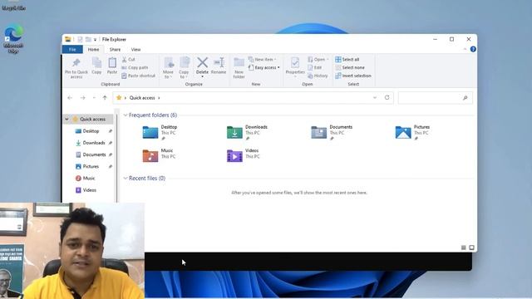This screenshot has width=532, height=299.
Task: Select Desktop in navigation pane
Action: [90, 131]
